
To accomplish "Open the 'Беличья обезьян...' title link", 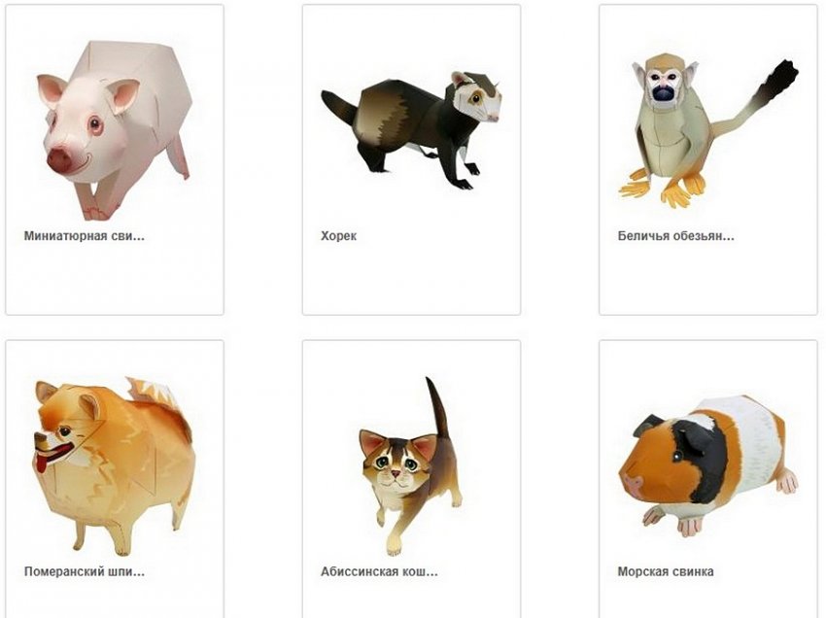I will (676, 236).
